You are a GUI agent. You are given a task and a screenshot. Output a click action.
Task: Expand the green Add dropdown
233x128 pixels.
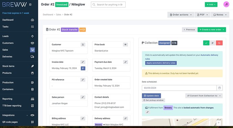[x=211, y=5]
